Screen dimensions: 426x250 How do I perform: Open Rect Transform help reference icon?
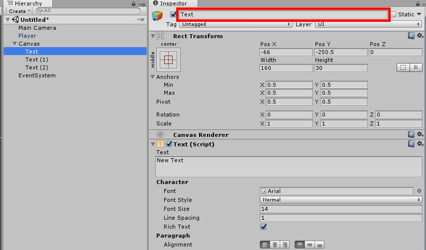(411, 36)
